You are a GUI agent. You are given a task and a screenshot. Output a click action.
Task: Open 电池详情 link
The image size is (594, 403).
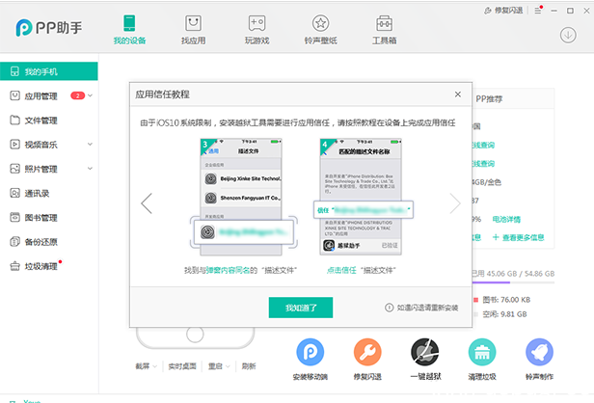click(506, 219)
